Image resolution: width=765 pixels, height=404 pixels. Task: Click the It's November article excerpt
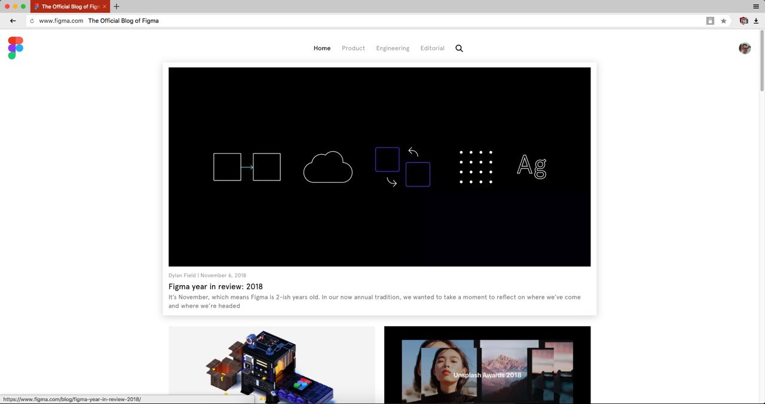pyautogui.click(x=375, y=301)
